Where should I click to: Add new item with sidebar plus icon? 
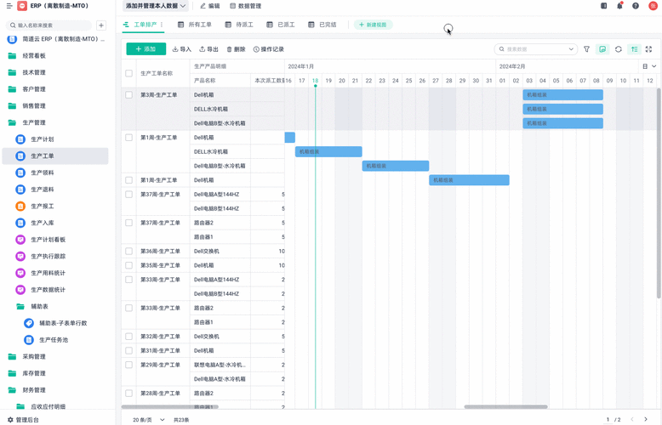tap(101, 25)
